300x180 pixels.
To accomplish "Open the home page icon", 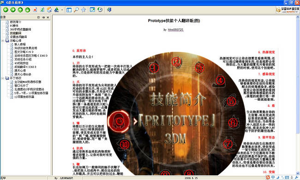I will tap(49, 10).
